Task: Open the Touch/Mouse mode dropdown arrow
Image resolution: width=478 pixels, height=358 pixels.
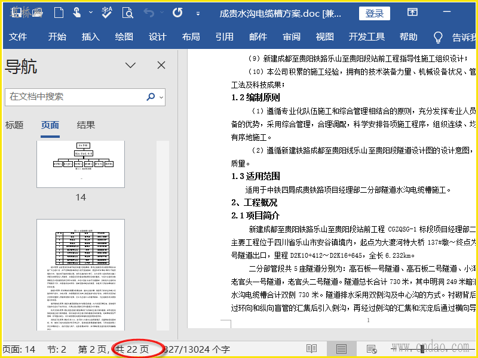Action: [91, 13]
